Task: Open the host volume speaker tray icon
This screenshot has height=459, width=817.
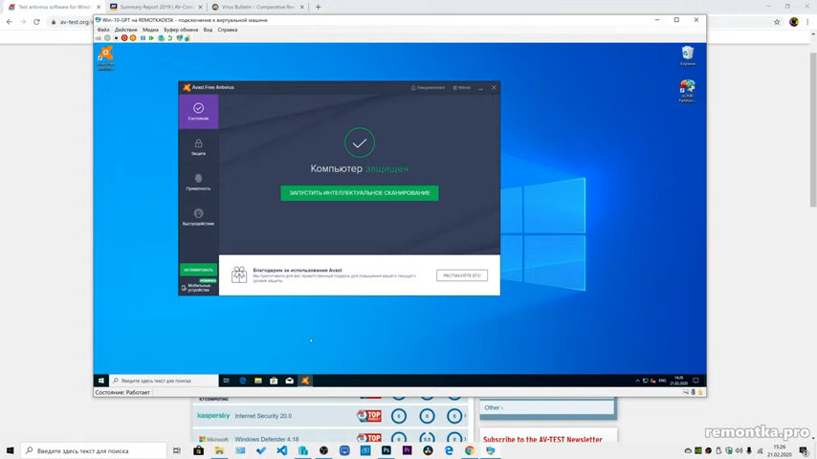Action: tap(739, 450)
